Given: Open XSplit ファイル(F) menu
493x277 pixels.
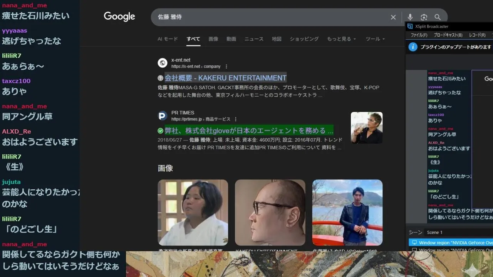Looking at the screenshot, I should [419, 35].
